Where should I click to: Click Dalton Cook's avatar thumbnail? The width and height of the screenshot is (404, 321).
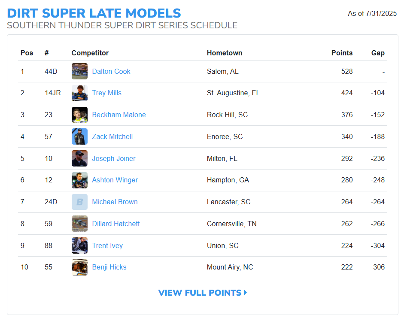[79, 71]
